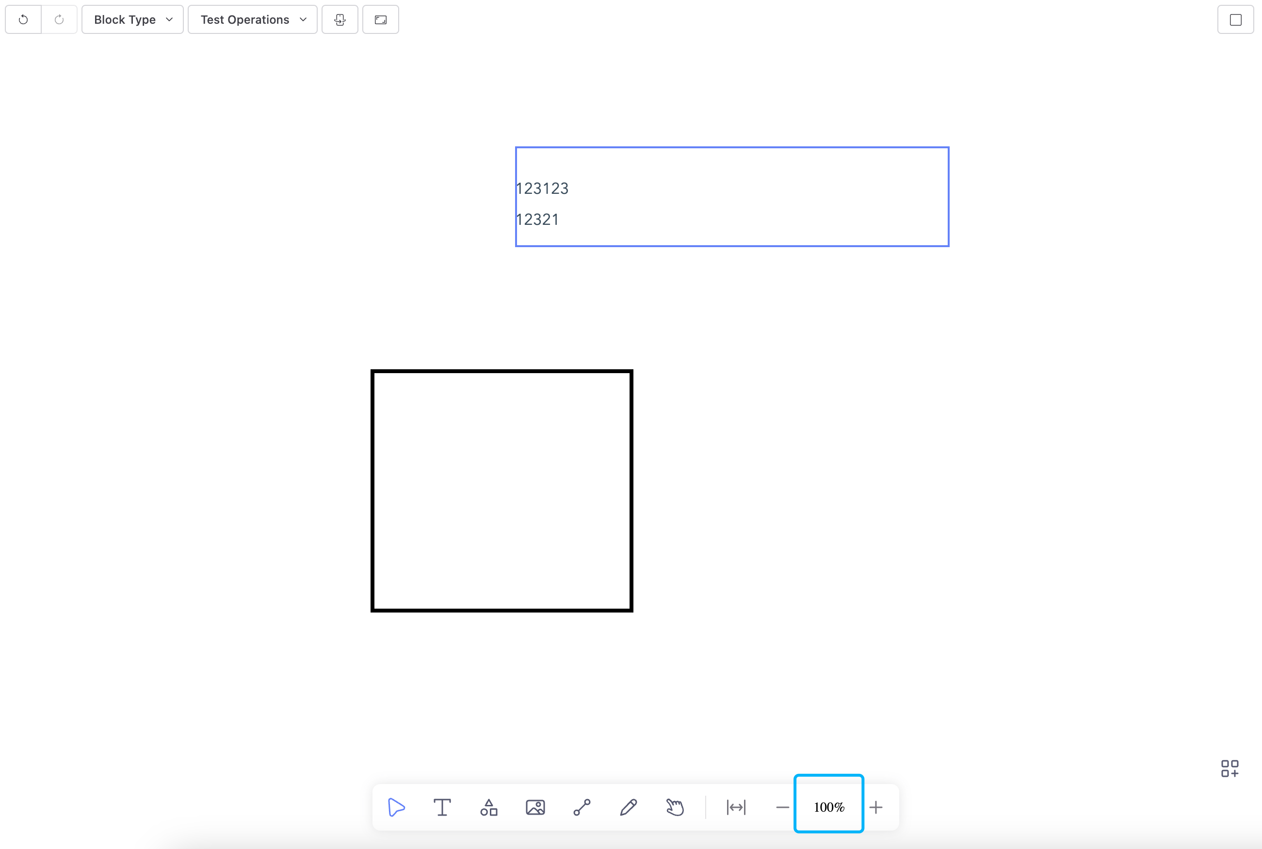1262x849 pixels.
Task: Click the zoom in plus button
Action: point(876,807)
